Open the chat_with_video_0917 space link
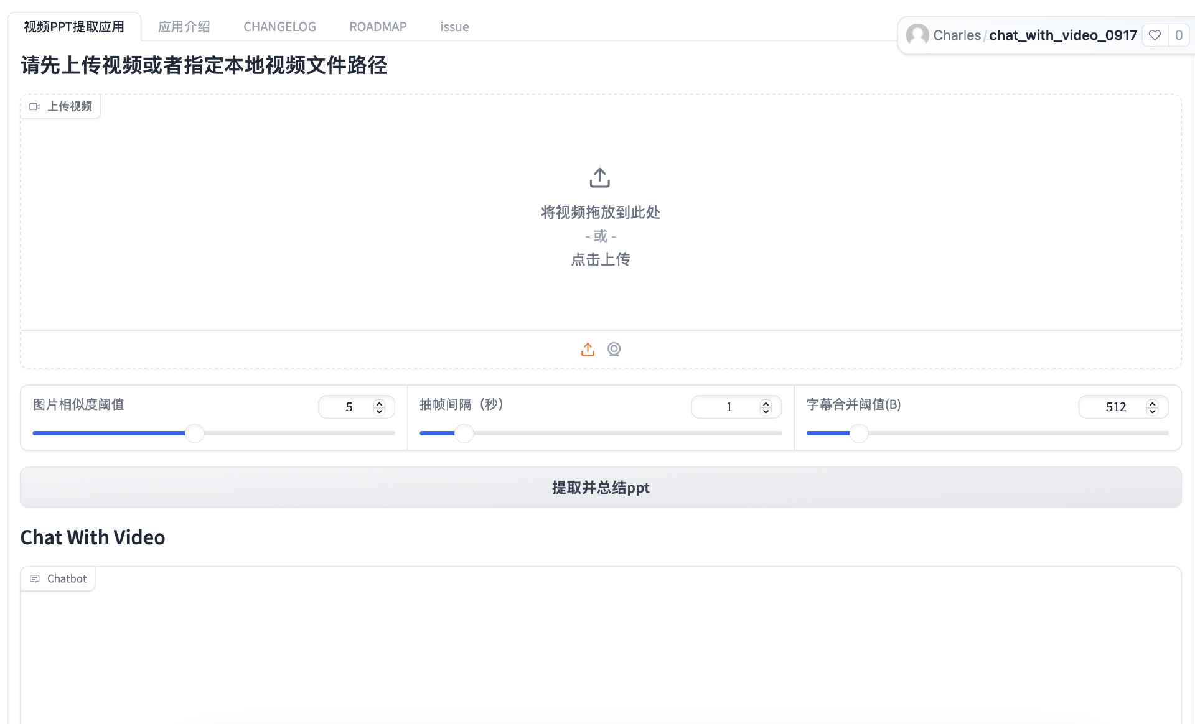This screenshot has height=724, width=1195. 1062,35
